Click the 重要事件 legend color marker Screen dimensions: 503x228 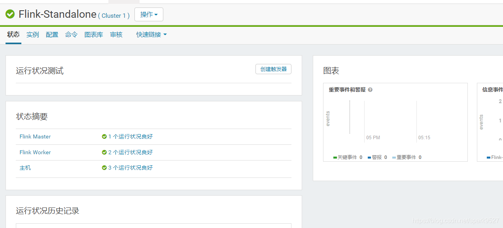click(394, 157)
